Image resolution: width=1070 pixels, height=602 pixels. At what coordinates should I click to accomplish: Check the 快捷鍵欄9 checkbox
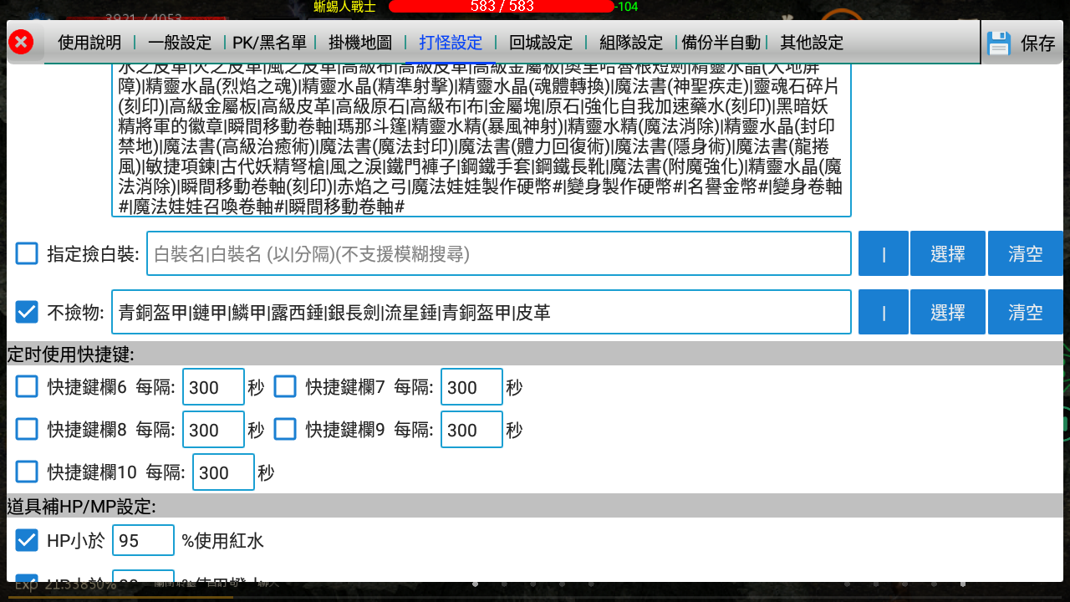click(285, 429)
